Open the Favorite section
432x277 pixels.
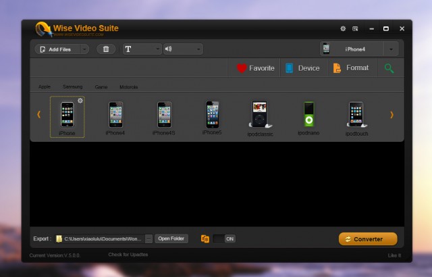pos(255,68)
